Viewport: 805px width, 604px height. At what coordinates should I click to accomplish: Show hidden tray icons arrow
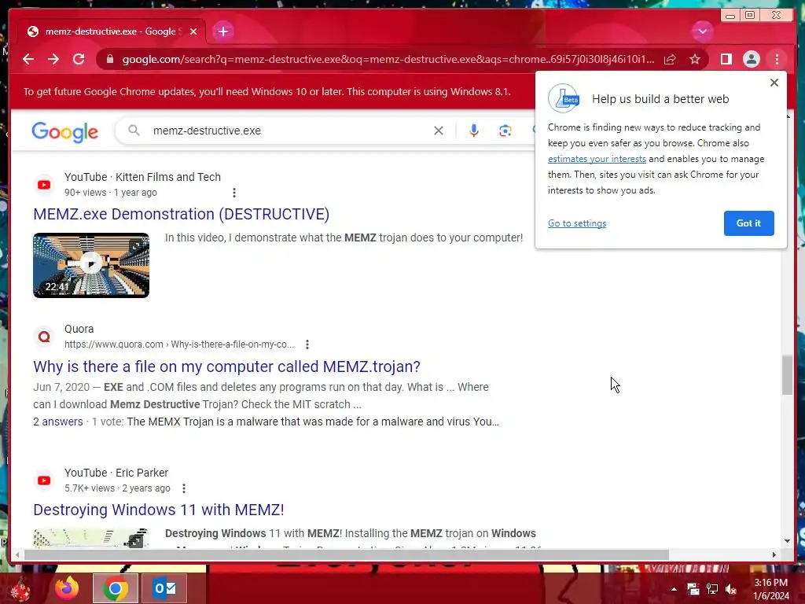(x=674, y=589)
